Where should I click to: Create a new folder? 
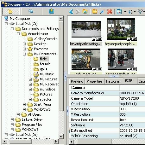click(x=95, y=11)
